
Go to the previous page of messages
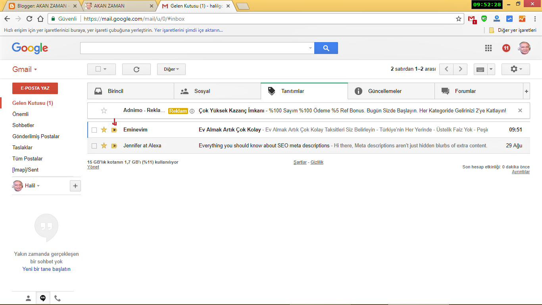446,69
